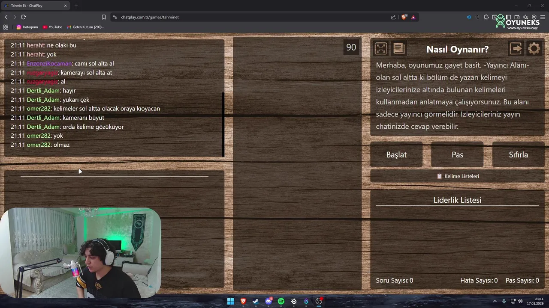The image size is (549, 308).
Task: Open the game settings gear icon
Action: pyautogui.click(x=534, y=48)
